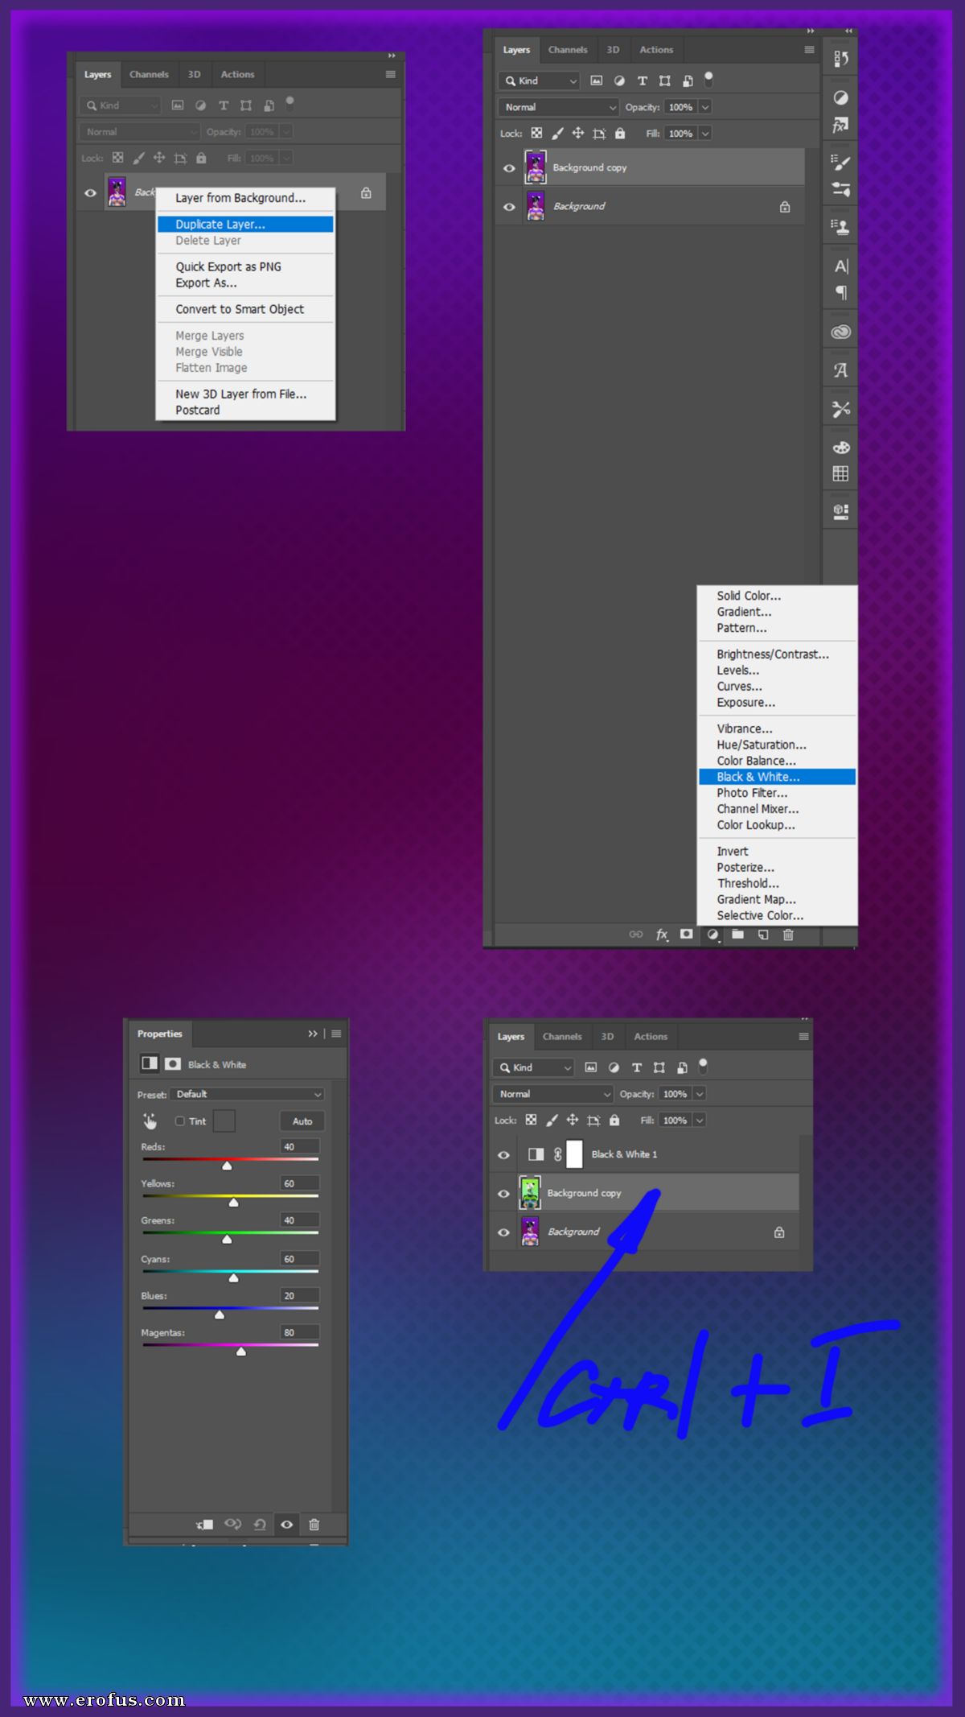The image size is (965, 1717).
Task: Enable the Tint checkbox in Properties
Action: coord(180,1121)
